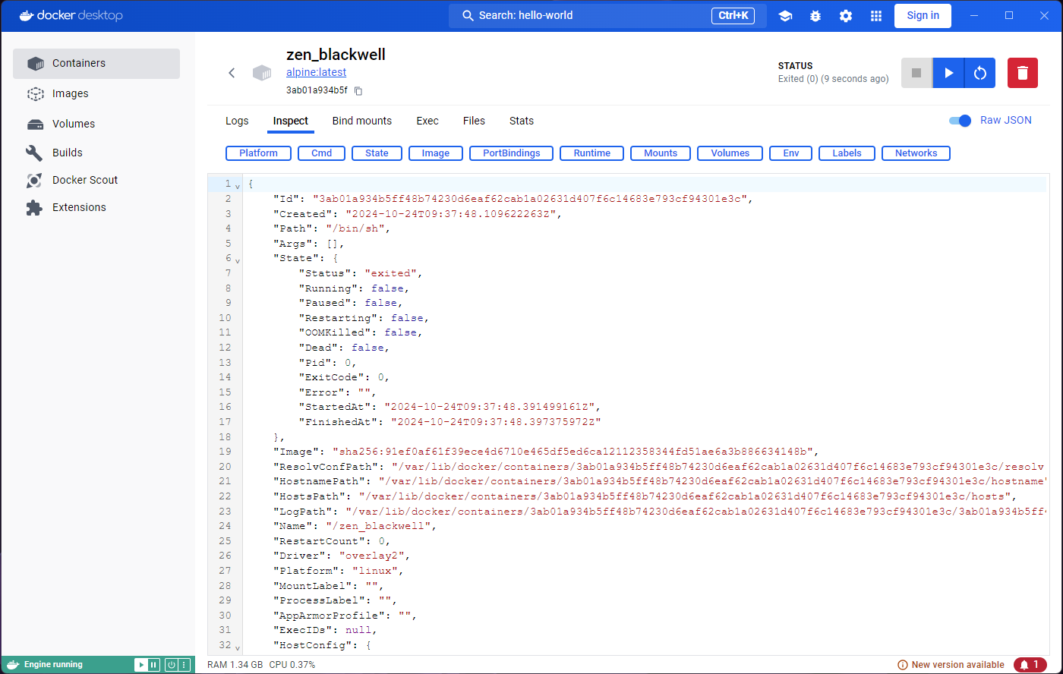This screenshot has width=1063, height=674.
Task: Click the search magnifier icon
Action: pyautogui.click(x=466, y=16)
